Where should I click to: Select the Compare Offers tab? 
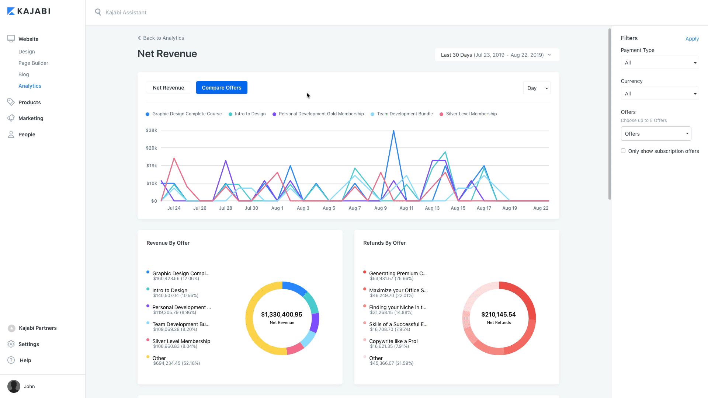pyautogui.click(x=222, y=88)
